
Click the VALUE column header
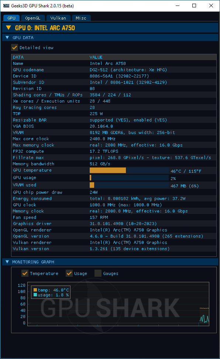point(96,57)
